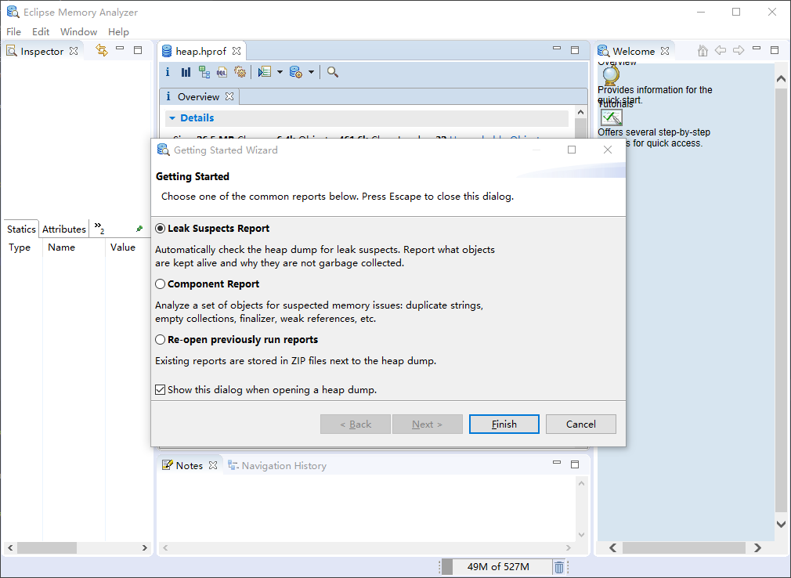791x578 pixels.
Task: Create a histogram with the bar chart icon
Action: (186, 72)
